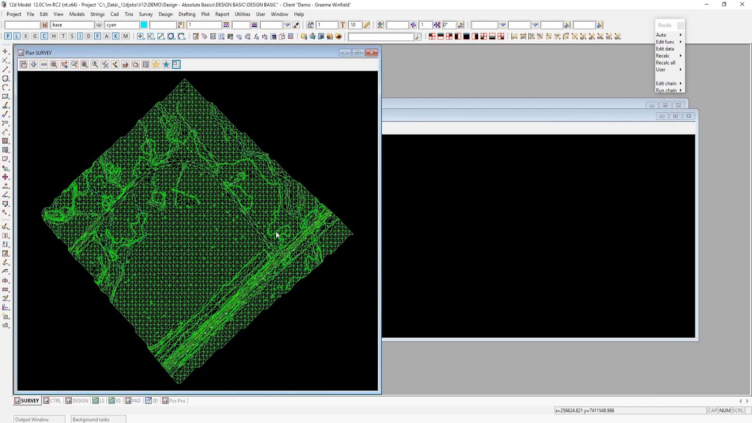Toggle the P snap button

pos(8,36)
